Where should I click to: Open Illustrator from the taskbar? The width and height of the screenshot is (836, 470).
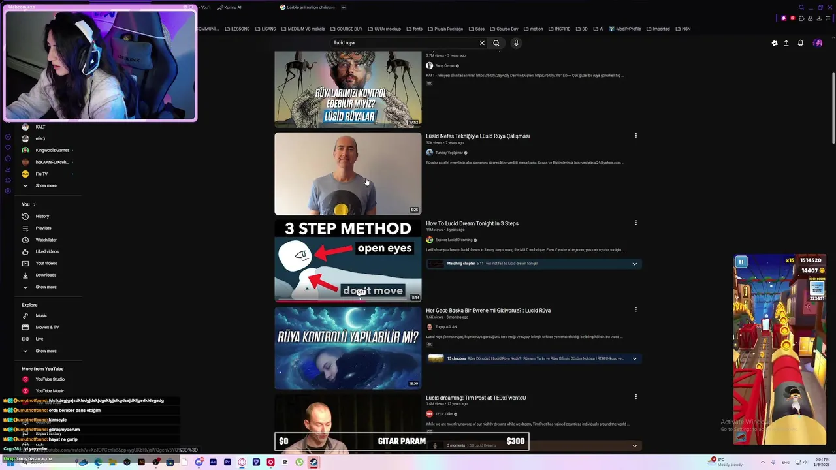[141, 462]
